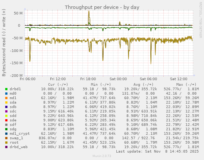Click the 'sdb' legend label
This screenshot has height=160, width=204.
13,107
